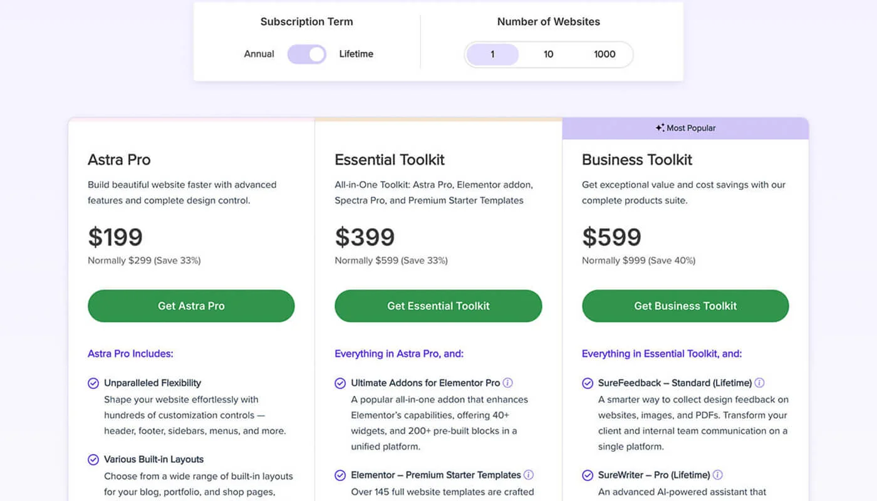Screen dimensions: 877x501
Task: Toggle the Subscription Term switch
Action: (307, 54)
